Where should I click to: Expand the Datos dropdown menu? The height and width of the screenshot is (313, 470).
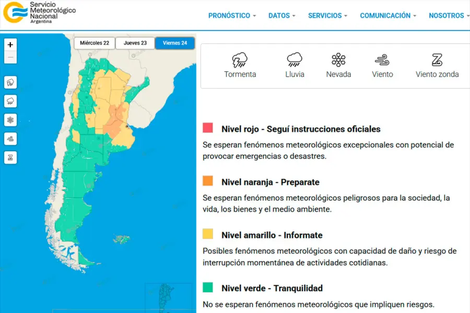281,16
